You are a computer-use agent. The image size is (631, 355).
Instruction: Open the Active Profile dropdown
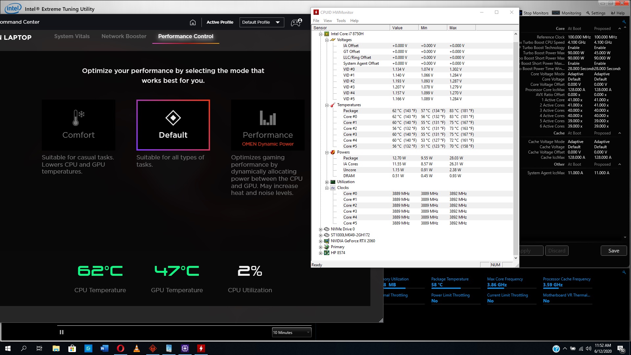coord(262,22)
